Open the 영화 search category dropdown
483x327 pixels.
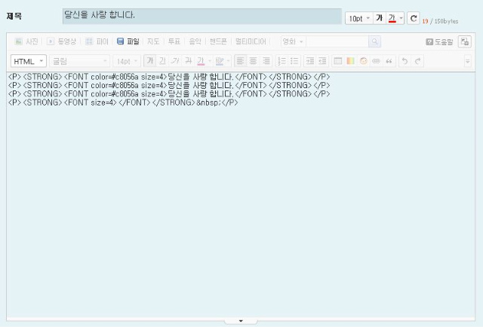[x=293, y=41]
